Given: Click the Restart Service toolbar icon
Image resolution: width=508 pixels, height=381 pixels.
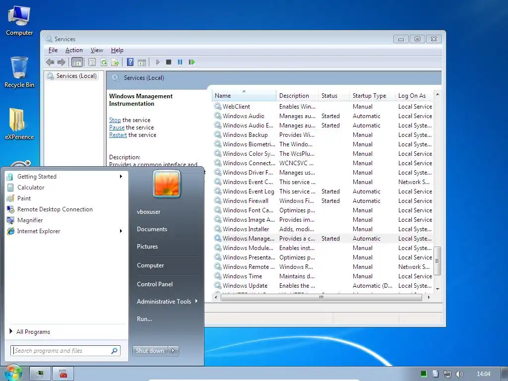Looking at the screenshot, I should (x=192, y=62).
